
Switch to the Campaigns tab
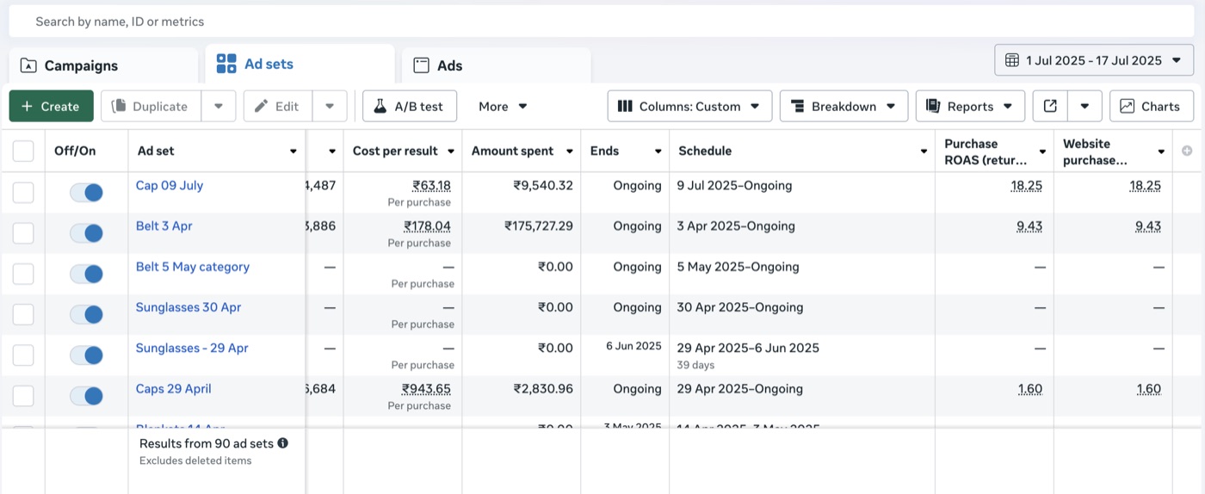[x=103, y=65]
